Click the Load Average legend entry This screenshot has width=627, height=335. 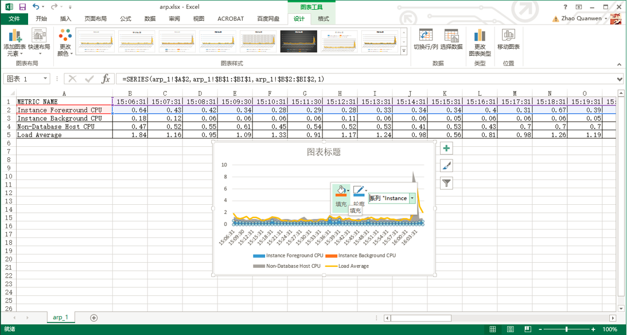coord(347,266)
